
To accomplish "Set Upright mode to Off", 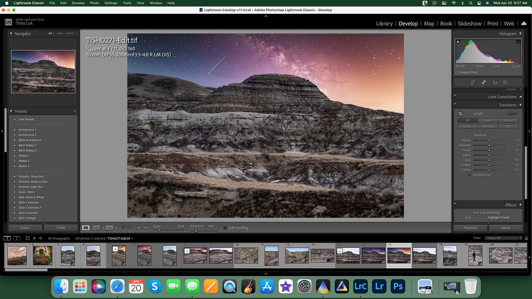I will [468, 121].
